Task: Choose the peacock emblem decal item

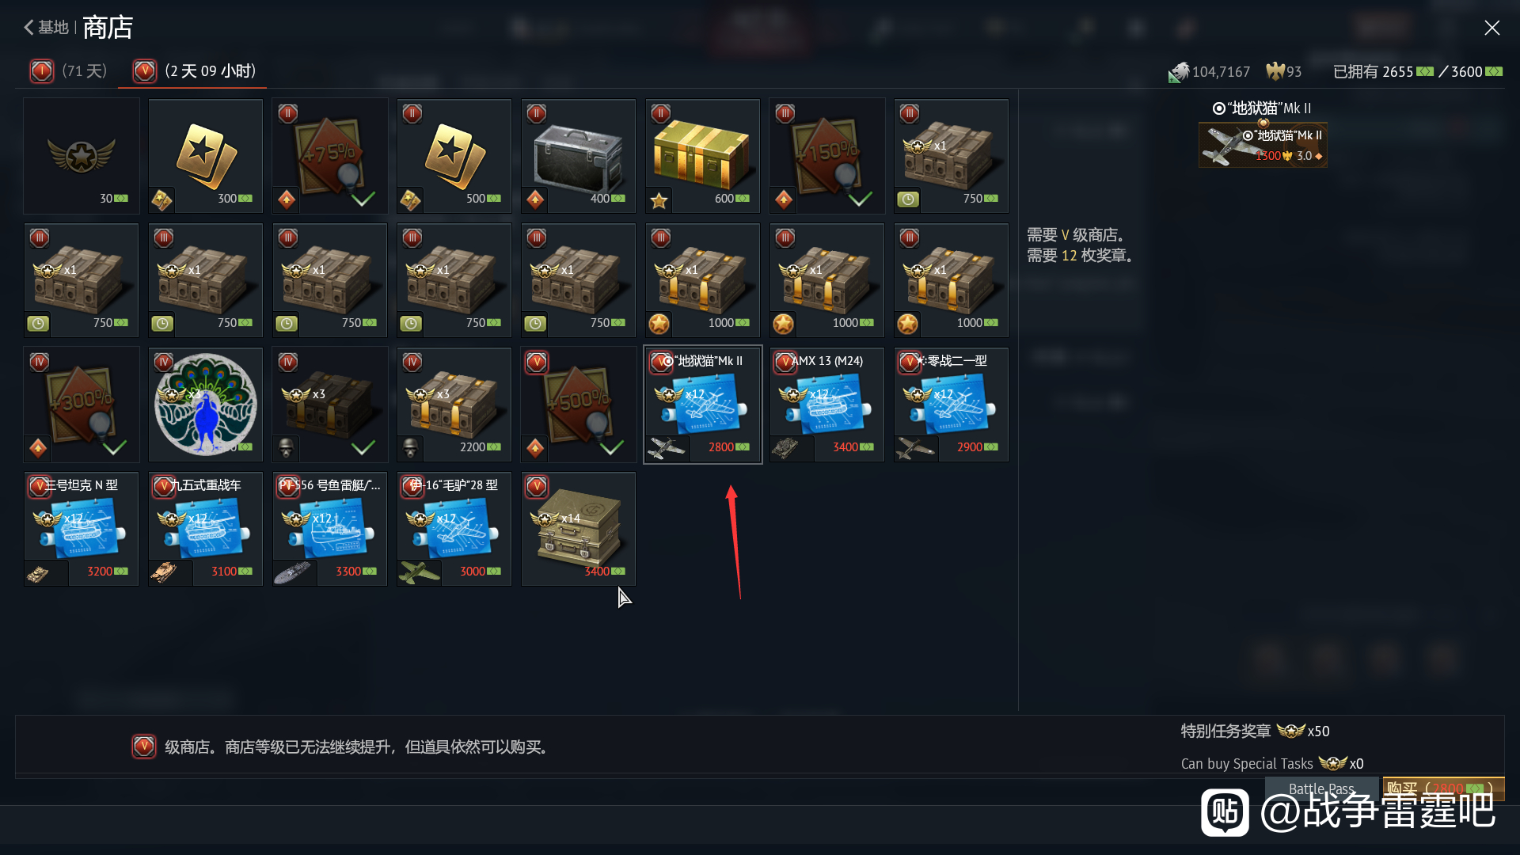Action: pyautogui.click(x=205, y=405)
